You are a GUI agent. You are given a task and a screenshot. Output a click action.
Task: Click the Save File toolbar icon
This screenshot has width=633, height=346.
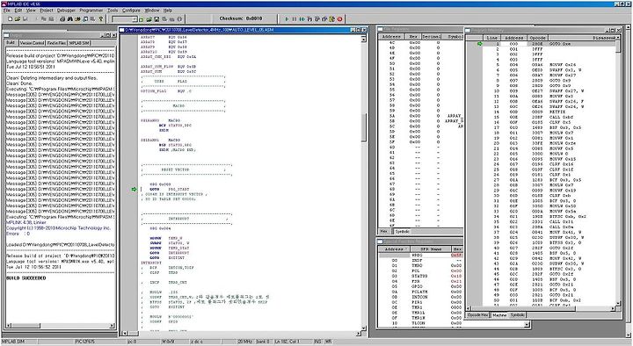coord(25,19)
